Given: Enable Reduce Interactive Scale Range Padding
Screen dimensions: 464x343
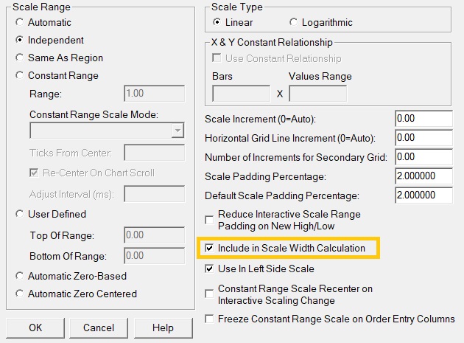Looking at the screenshot, I should (x=209, y=219).
